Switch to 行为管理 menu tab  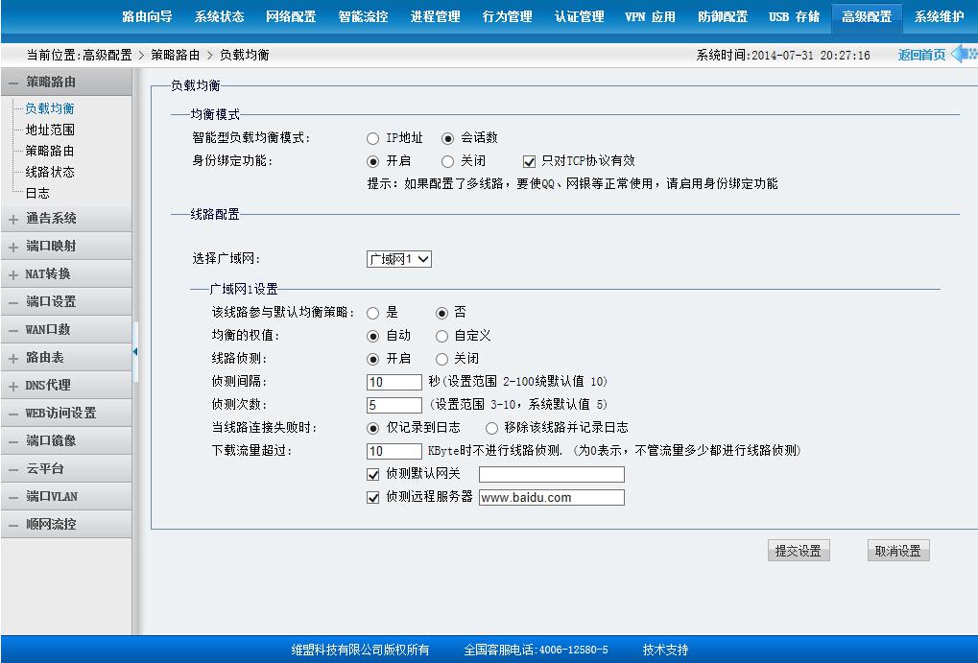[x=507, y=16]
